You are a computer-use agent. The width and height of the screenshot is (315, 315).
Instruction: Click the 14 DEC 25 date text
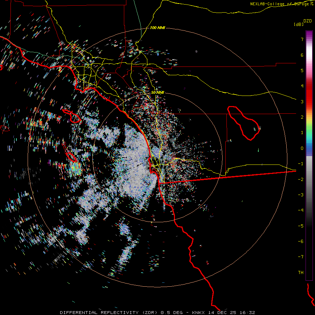[222, 313]
